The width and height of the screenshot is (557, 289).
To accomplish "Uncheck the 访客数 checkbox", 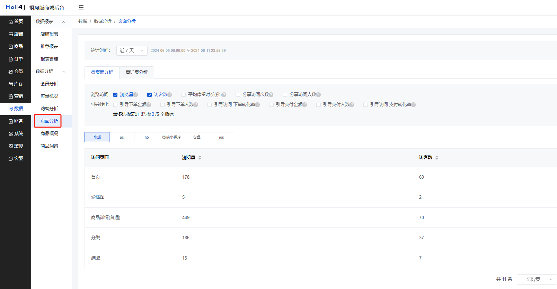I will point(149,95).
